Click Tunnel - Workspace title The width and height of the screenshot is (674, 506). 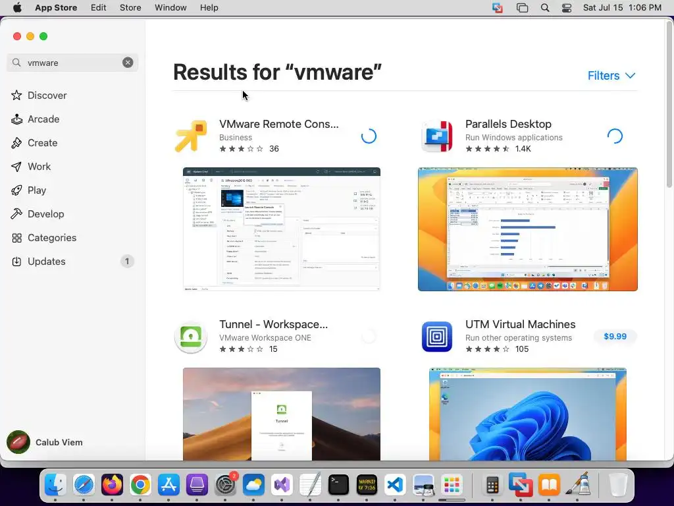click(x=273, y=324)
